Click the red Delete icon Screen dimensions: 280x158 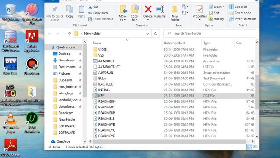pos(148,9)
